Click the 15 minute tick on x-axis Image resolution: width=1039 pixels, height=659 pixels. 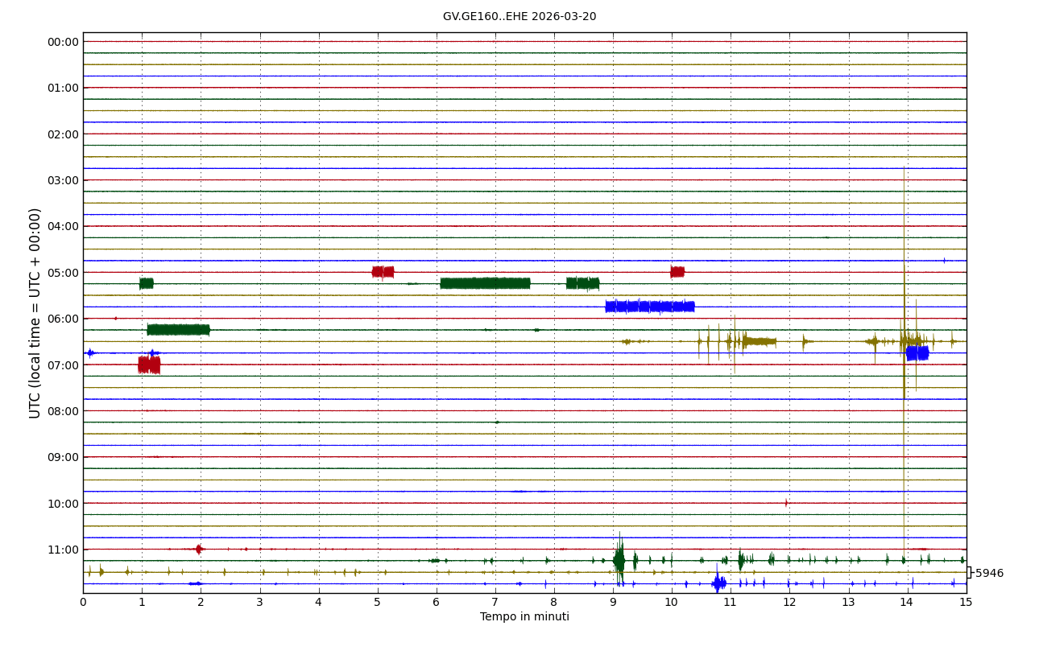tap(966, 603)
